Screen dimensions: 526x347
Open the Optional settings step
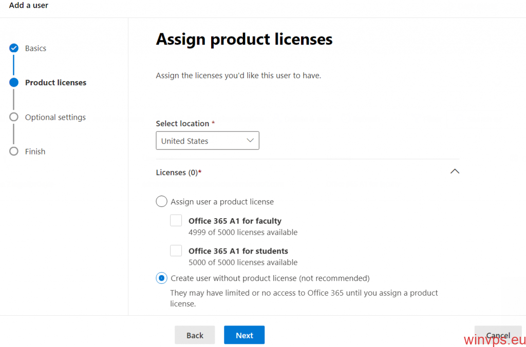[x=55, y=117]
